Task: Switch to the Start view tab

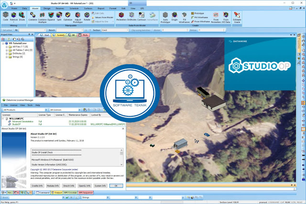Action: [x=45, y=35]
